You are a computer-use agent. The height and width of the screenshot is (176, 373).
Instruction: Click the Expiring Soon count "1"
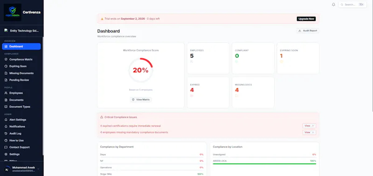coord(282,56)
